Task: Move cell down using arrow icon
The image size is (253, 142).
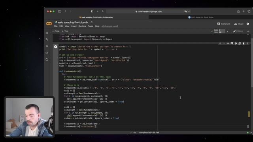Action: [224, 43]
